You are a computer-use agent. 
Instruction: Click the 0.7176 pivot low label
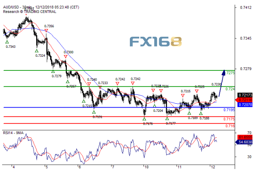(148, 124)
